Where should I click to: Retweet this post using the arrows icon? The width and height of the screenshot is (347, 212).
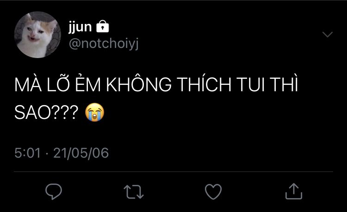(x=134, y=192)
